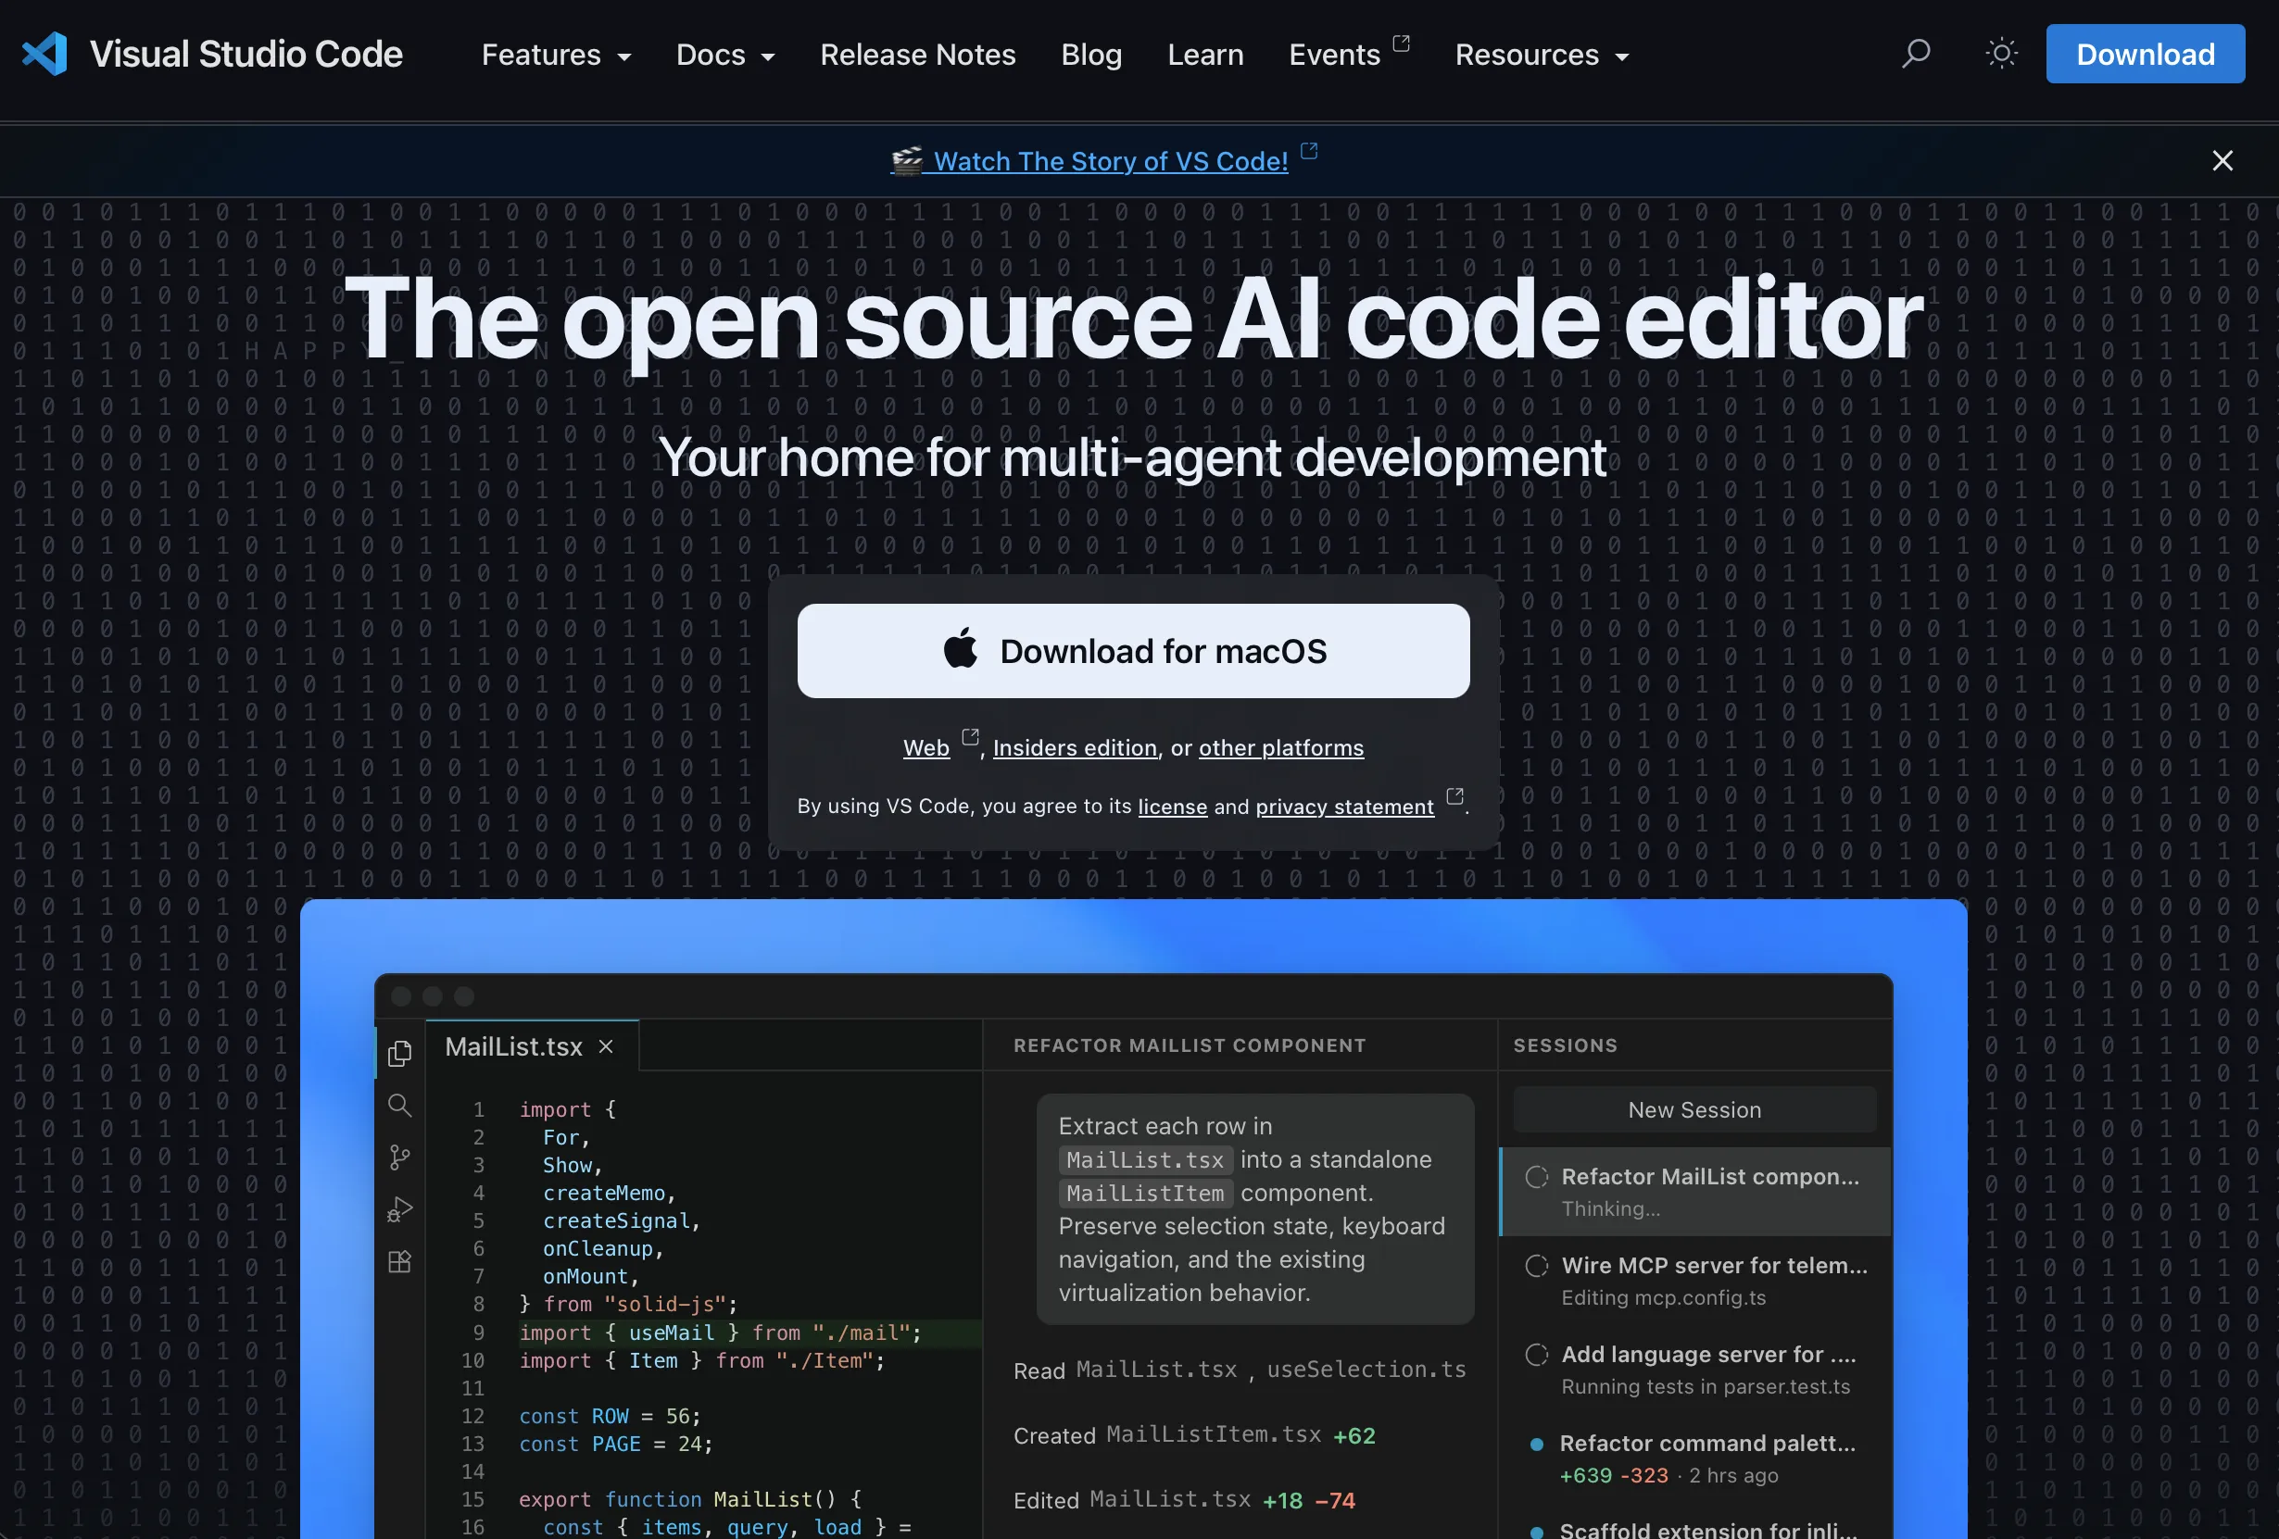The image size is (2279, 1539).
Task: Click code line 9 import useMail
Action: (x=721, y=1333)
